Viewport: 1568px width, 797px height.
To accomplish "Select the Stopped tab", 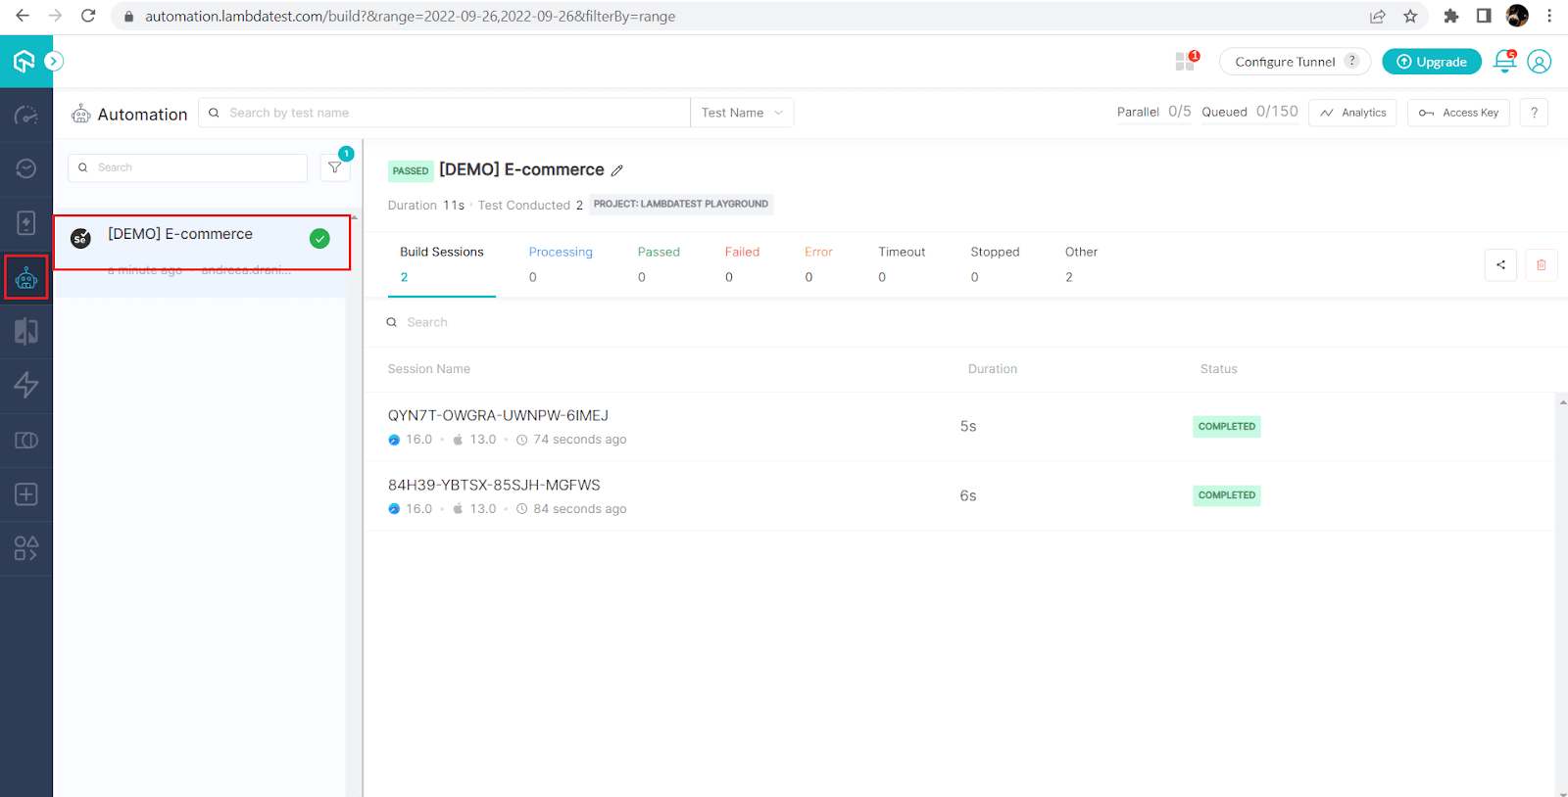I will [x=995, y=264].
